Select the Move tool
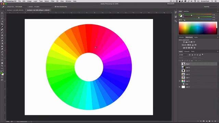Screen dimensions: 219x123 click(x=2, y=13)
